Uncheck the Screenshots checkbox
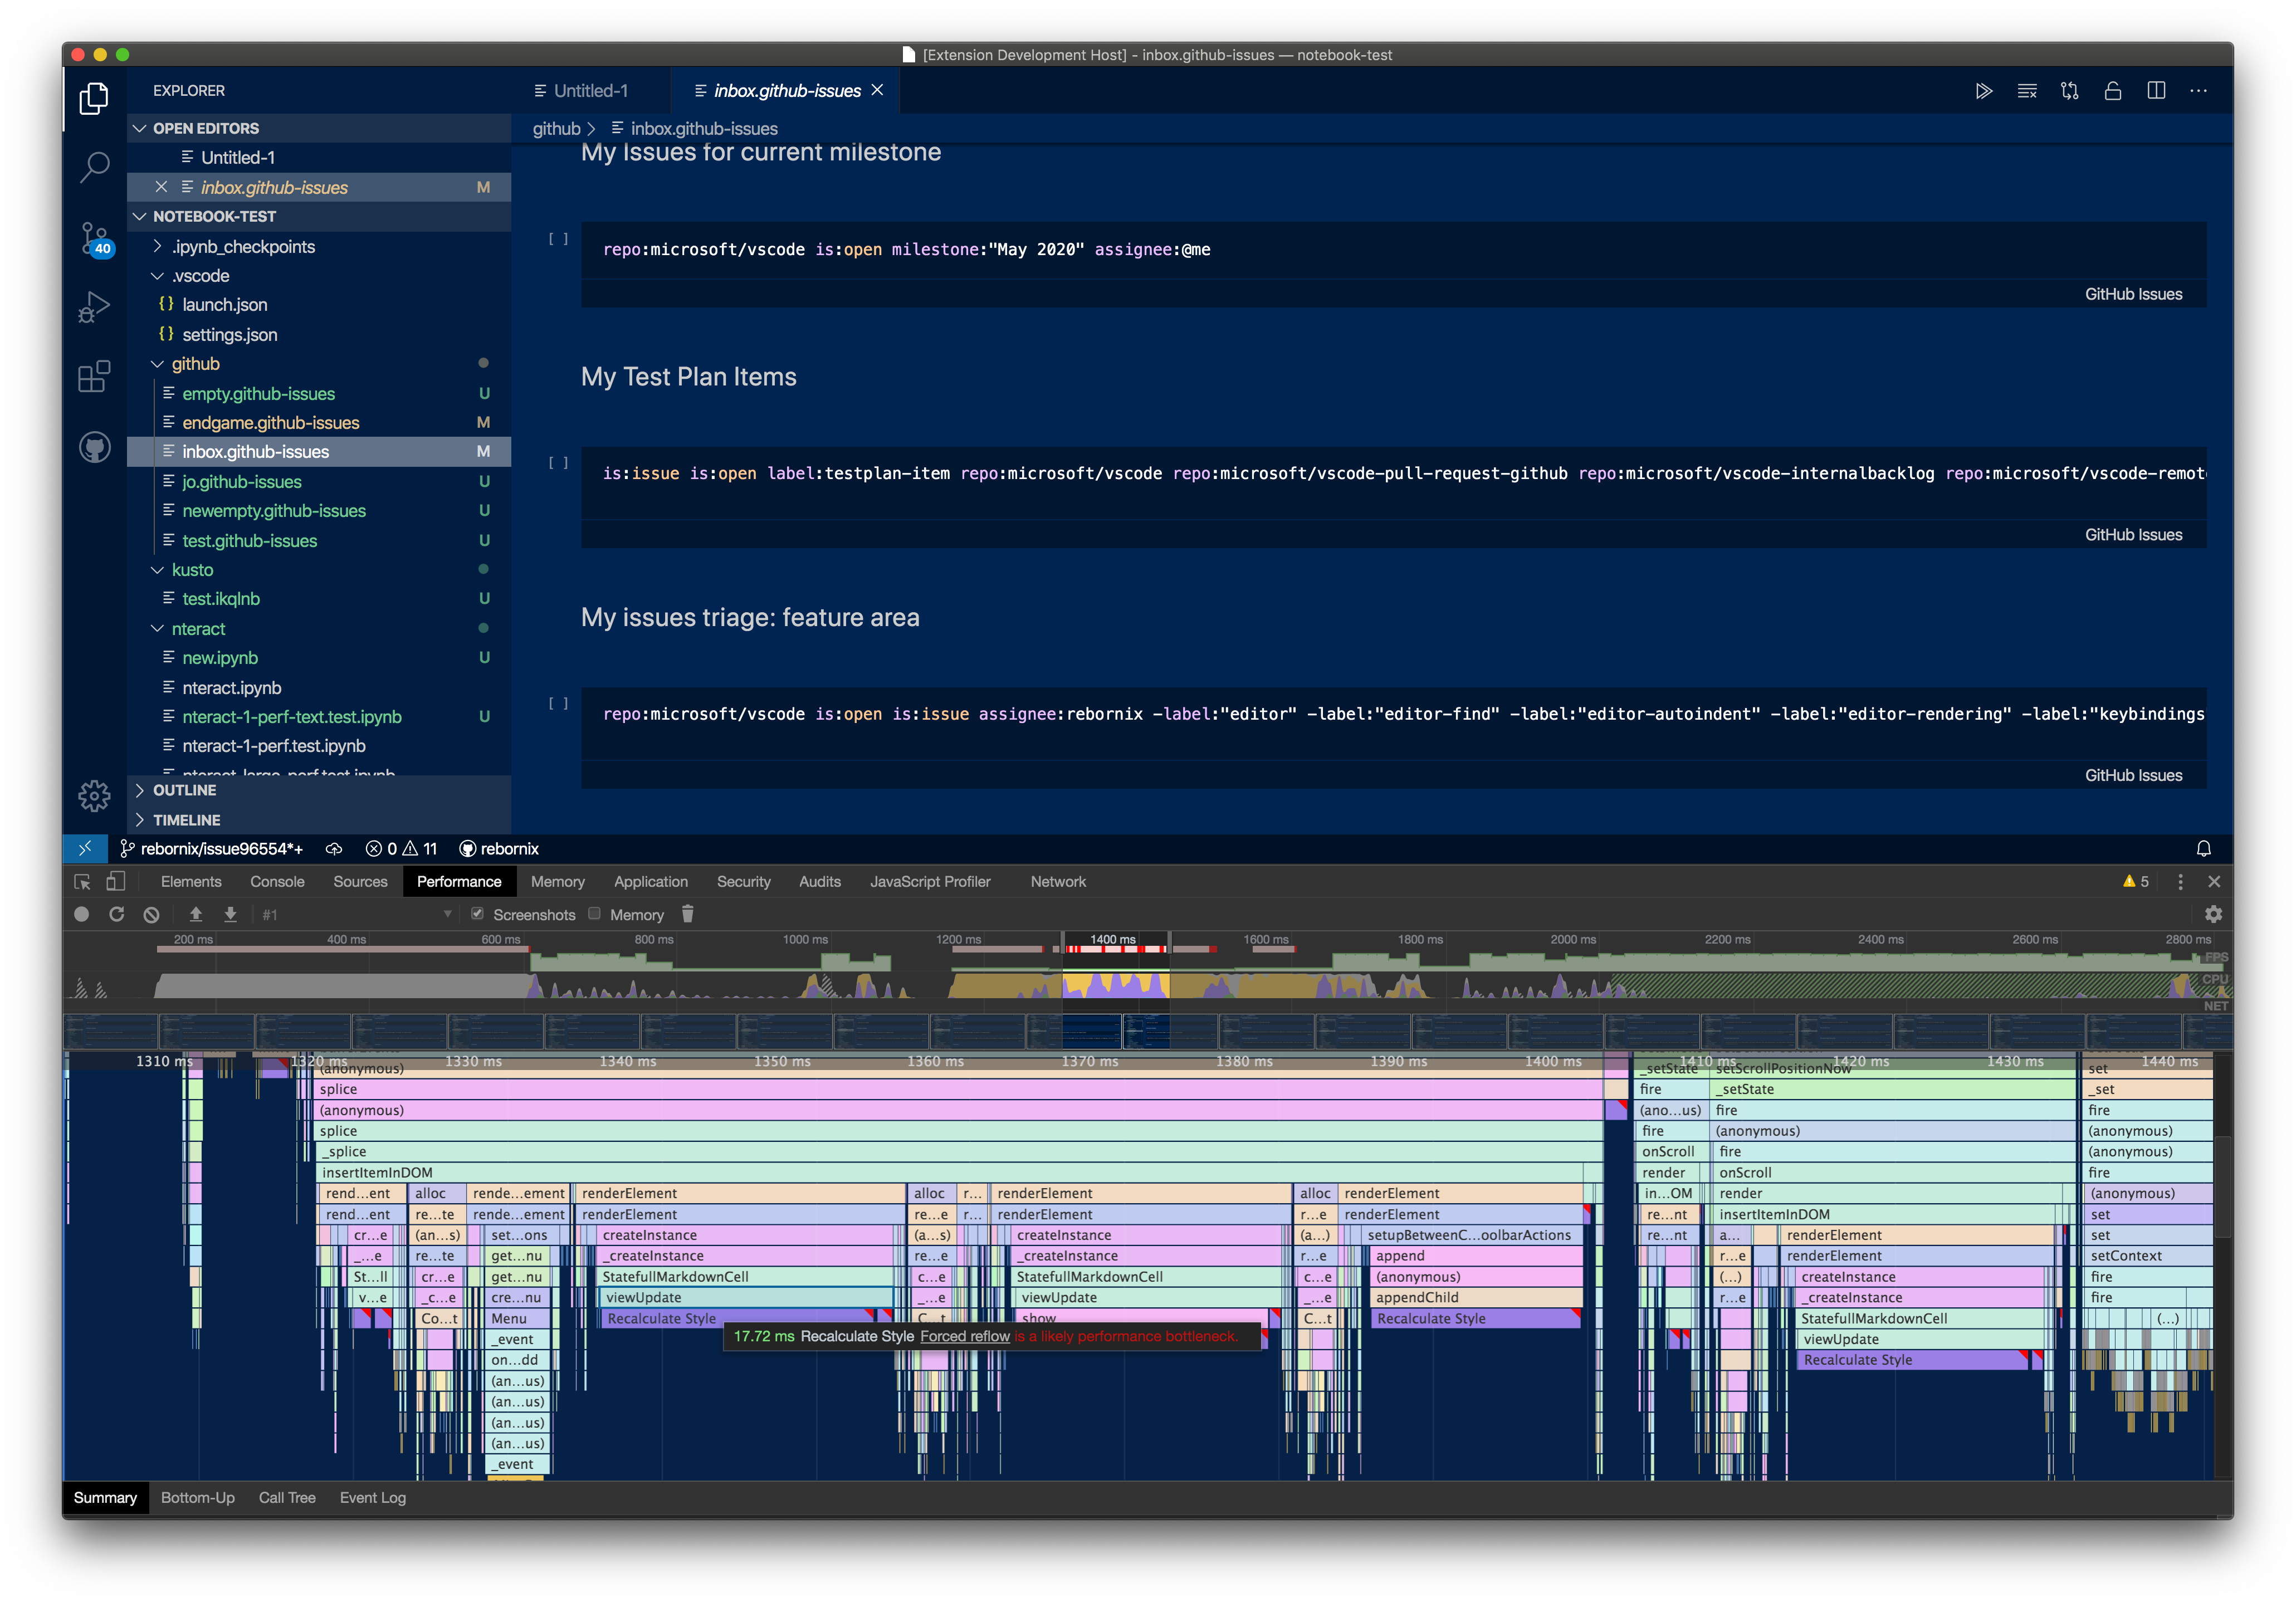 (x=478, y=914)
